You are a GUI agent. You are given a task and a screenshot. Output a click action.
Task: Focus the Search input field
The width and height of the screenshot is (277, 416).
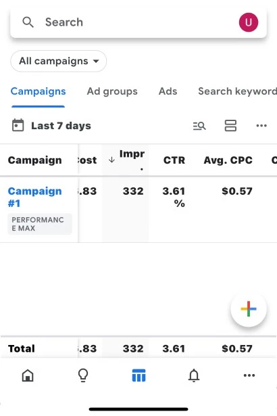coord(138,22)
